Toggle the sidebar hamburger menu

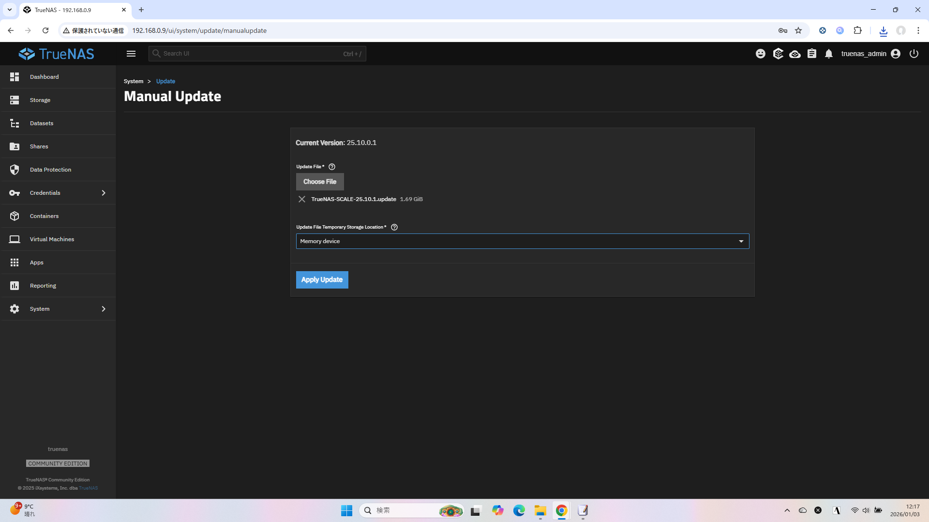point(131,54)
